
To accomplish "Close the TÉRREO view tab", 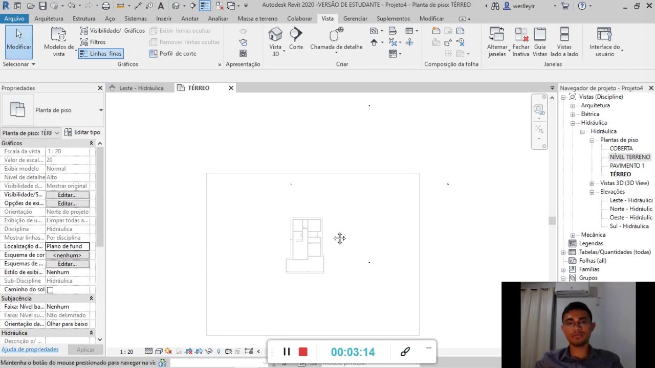I will 231,88.
